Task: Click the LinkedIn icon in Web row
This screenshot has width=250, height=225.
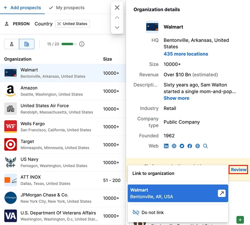Action: pyautogui.click(x=166, y=146)
